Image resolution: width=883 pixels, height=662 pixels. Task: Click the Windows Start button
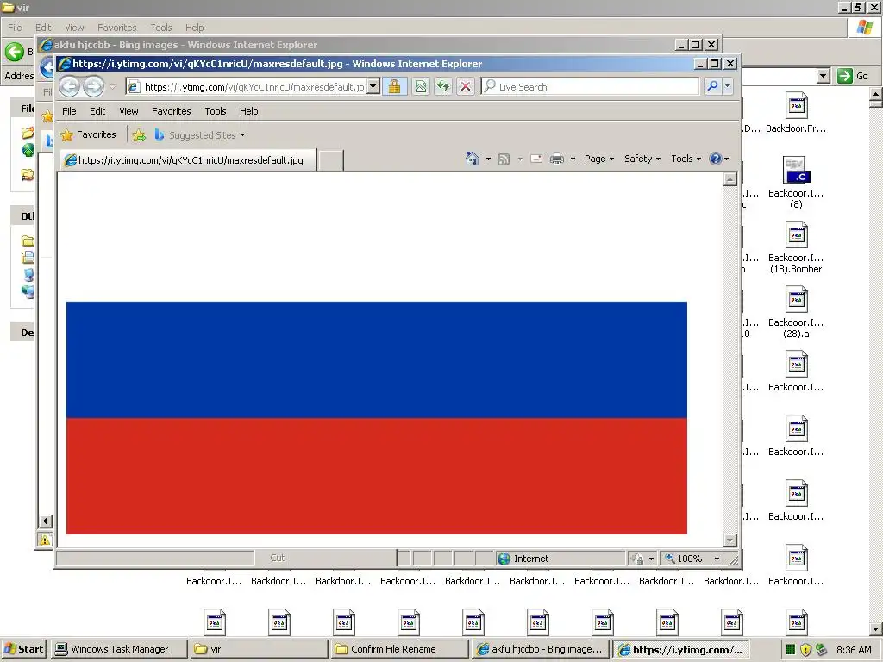(x=24, y=649)
